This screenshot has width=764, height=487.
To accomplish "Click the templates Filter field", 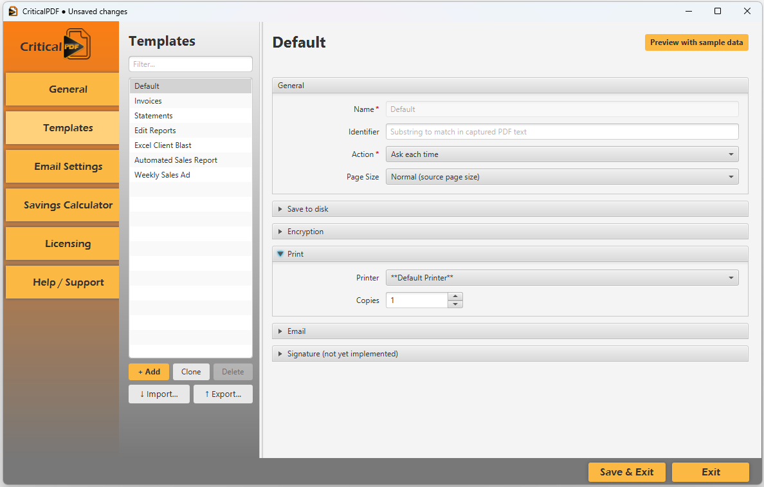I will (190, 64).
